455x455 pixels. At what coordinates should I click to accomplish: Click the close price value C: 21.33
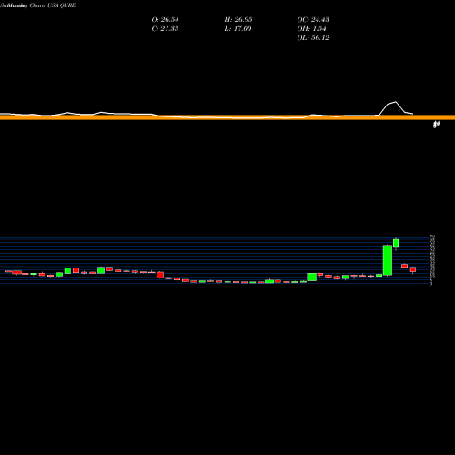pos(165,29)
